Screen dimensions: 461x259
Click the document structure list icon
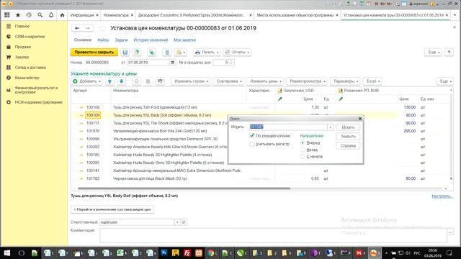tap(167, 53)
